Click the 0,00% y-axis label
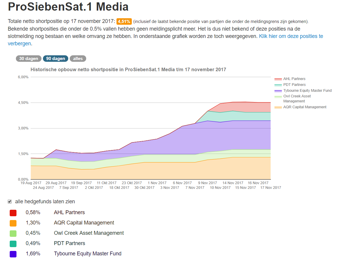The height and width of the screenshot is (263, 353). [x=23, y=179]
